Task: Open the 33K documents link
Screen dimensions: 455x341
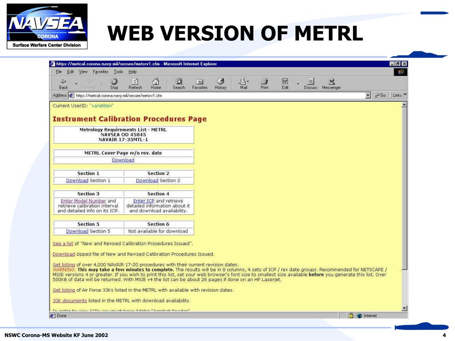Action: [x=70, y=301]
